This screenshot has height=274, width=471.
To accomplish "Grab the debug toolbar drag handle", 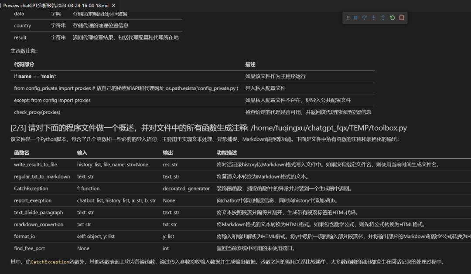I will 348,17.
